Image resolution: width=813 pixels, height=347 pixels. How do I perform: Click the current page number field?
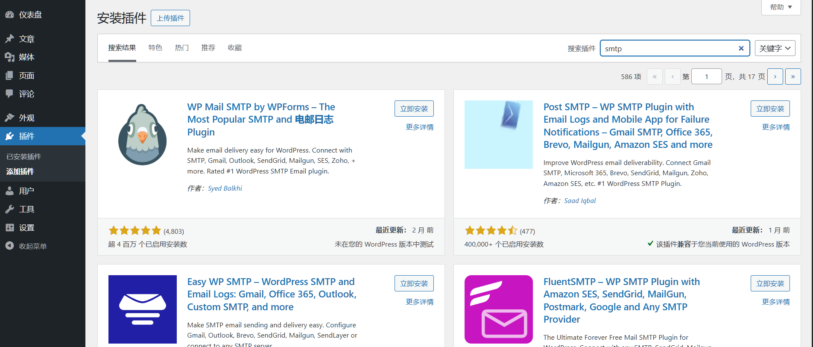coord(707,76)
